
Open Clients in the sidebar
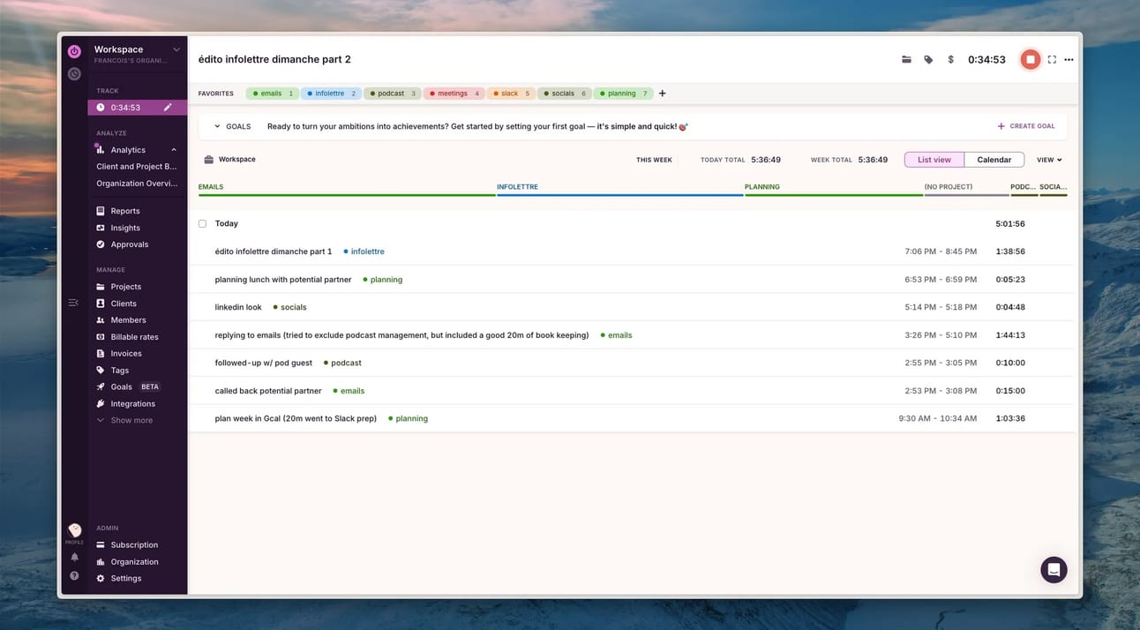(124, 304)
